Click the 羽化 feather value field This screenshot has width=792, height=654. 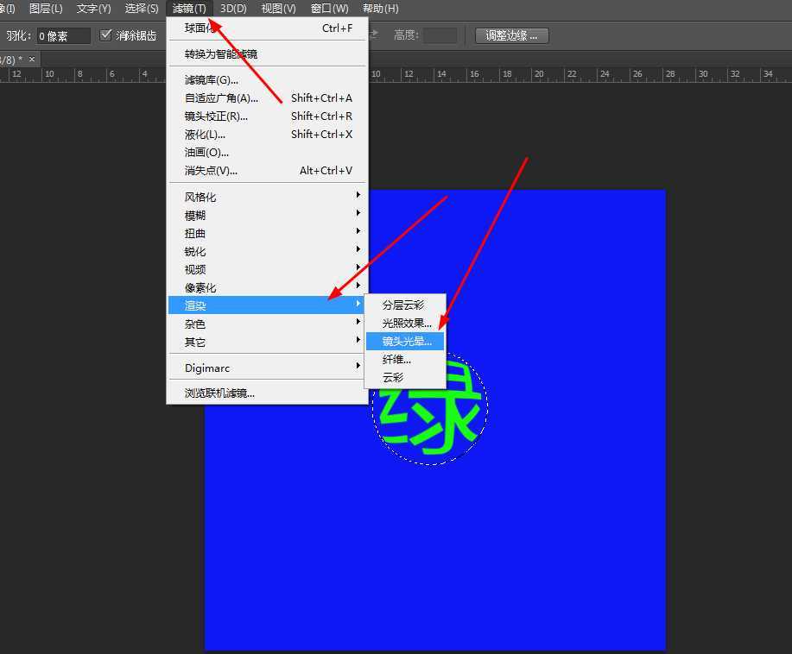(x=60, y=35)
